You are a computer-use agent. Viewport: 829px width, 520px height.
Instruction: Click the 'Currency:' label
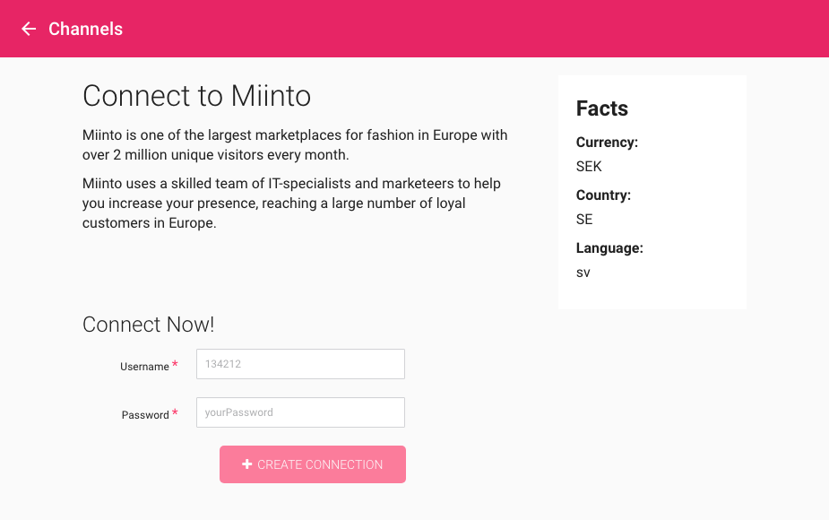click(x=607, y=143)
